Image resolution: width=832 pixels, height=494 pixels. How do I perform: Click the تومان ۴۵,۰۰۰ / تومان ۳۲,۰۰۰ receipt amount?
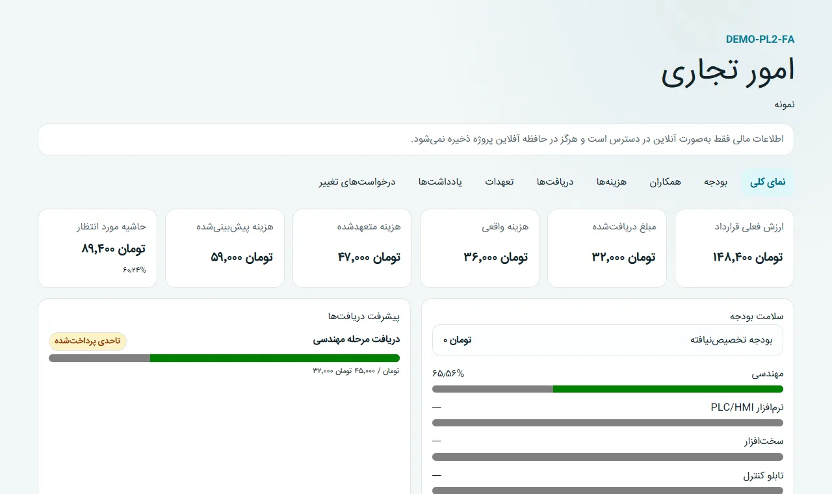coord(356,370)
